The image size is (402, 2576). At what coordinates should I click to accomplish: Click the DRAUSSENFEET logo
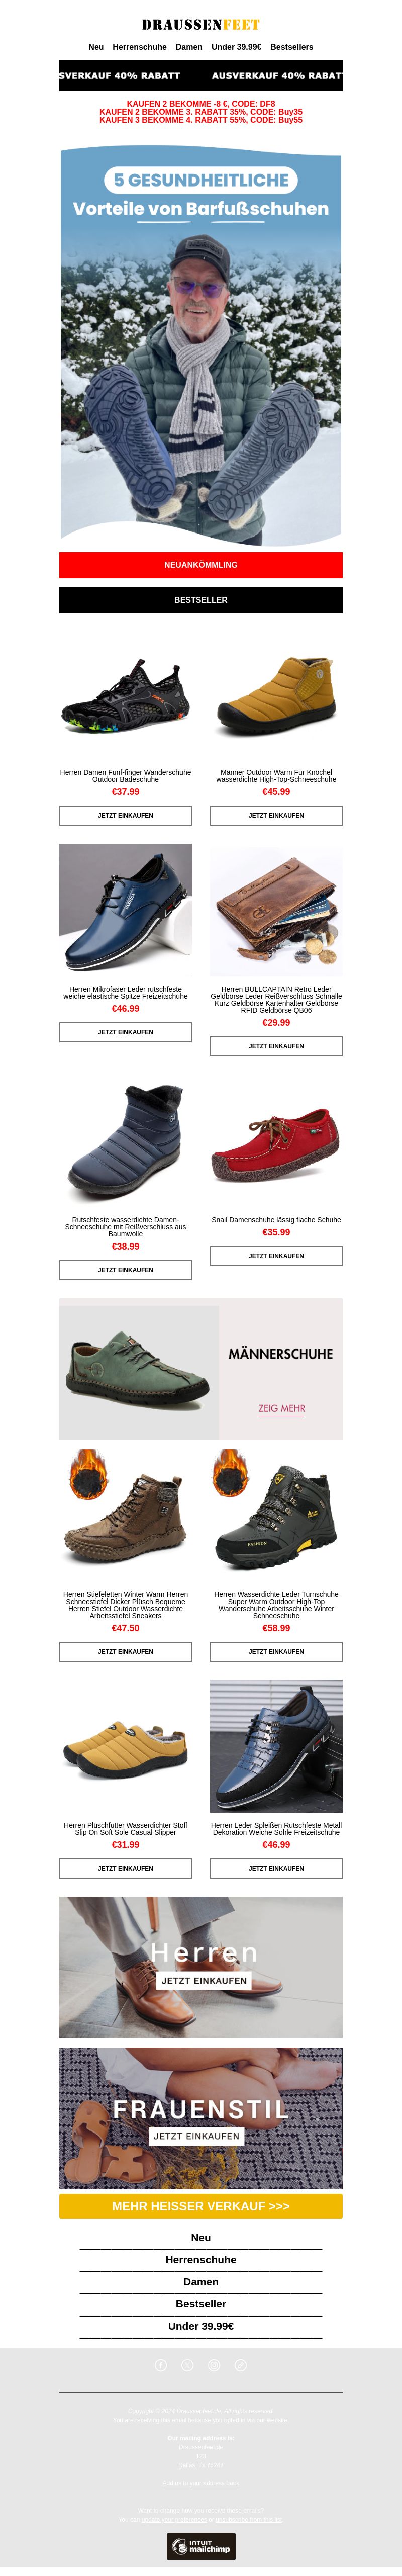pos(201,24)
